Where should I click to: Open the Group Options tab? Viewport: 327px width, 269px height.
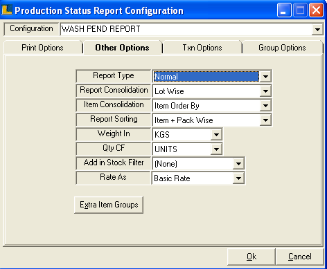point(282,48)
